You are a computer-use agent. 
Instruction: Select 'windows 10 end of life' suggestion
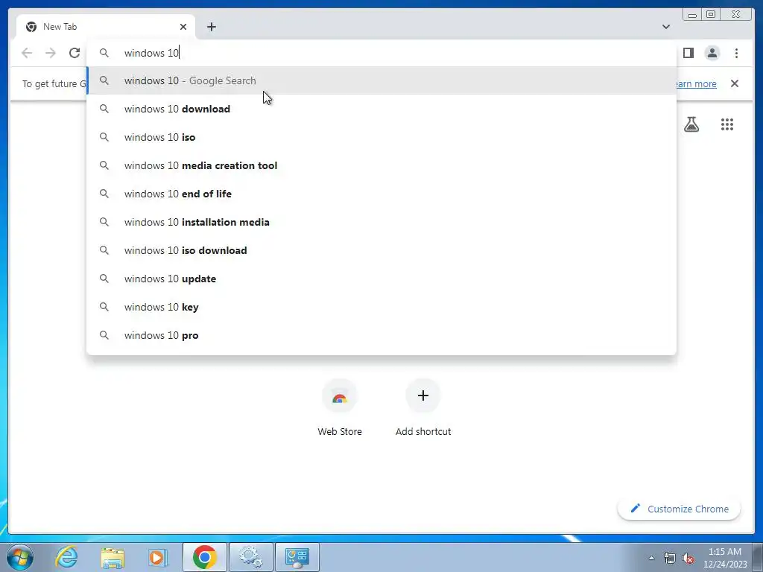pos(381,194)
